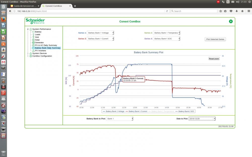This screenshot has height=157, width=252.
Task: Click the Loads light bulb icon
Action: (34, 34)
